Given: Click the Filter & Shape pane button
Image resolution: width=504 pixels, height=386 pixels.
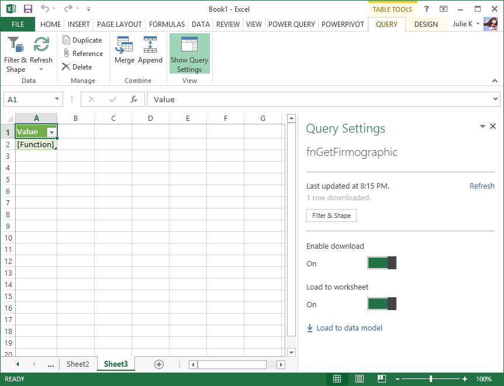Looking at the screenshot, I should point(332,215).
